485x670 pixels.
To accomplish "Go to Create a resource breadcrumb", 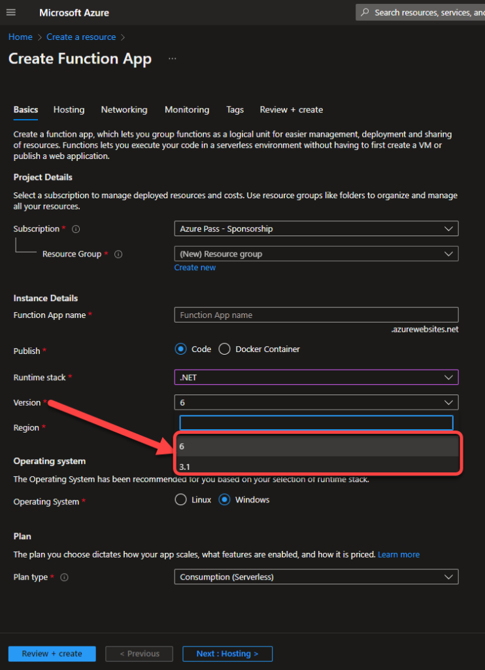I will tap(81, 37).
